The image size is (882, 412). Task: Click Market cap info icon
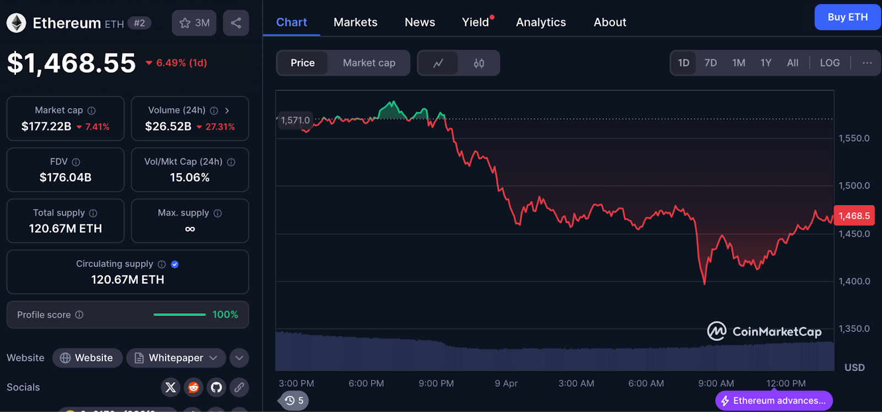pyautogui.click(x=92, y=110)
